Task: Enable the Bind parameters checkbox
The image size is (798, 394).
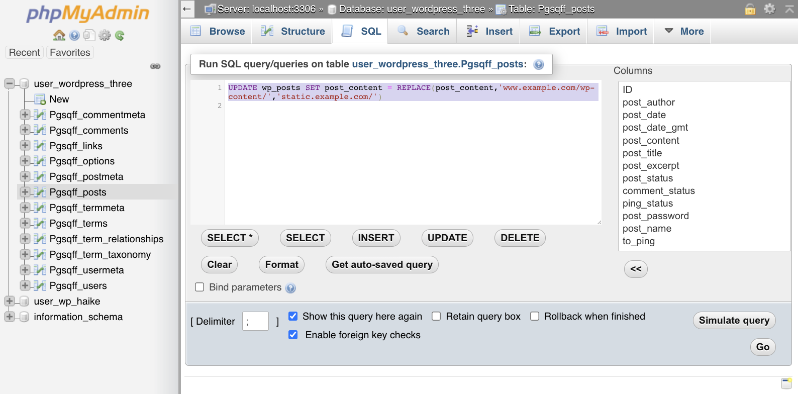Action: [199, 287]
